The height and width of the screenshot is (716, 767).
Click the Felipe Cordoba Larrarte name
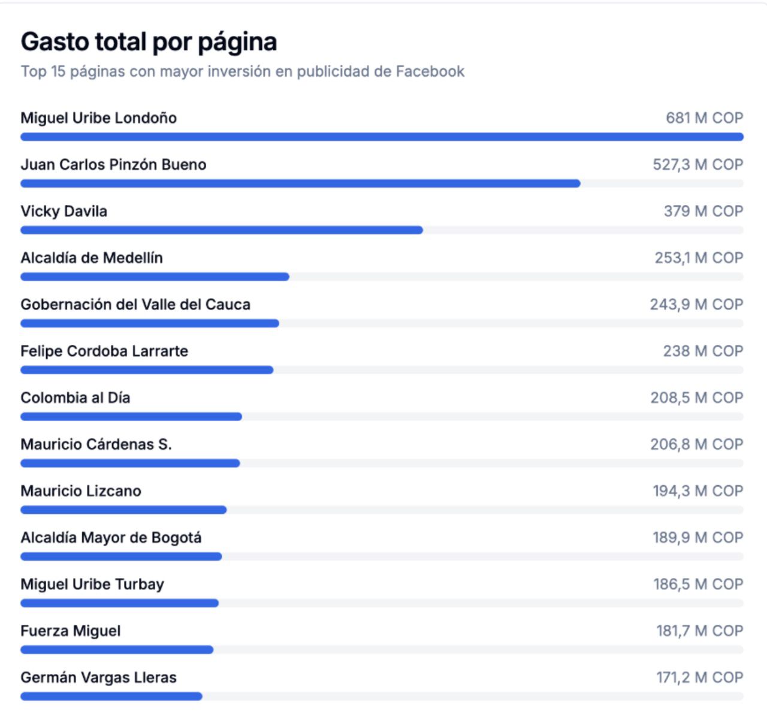pyautogui.click(x=104, y=351)
